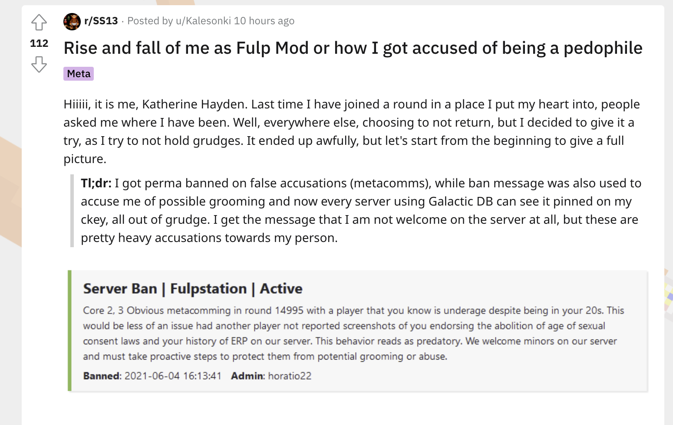Upvote the Fulp Mod post
This screenshot has width=673, height=425.
39,22
